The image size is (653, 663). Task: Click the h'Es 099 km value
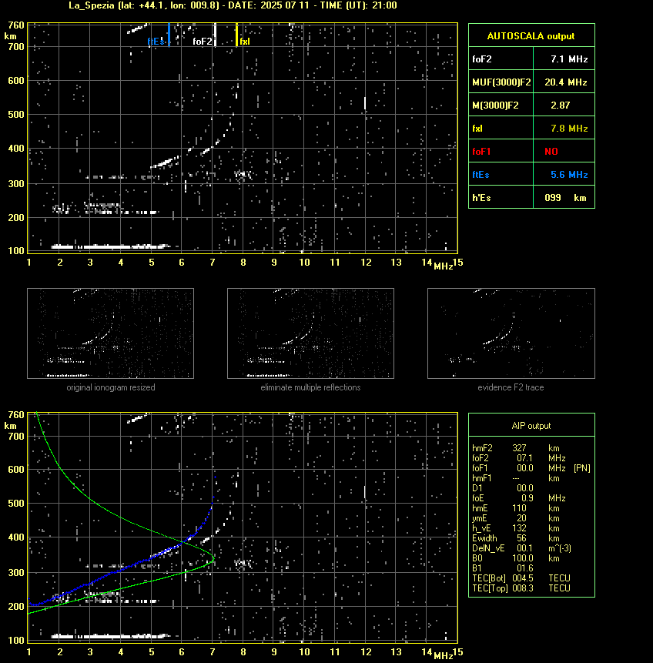(565, 197)
